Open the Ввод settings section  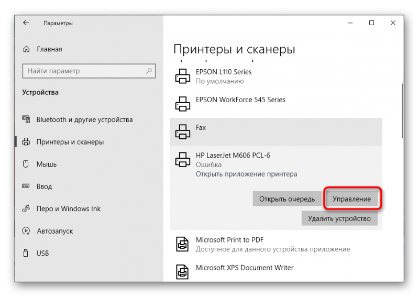[x=44, y=186]
